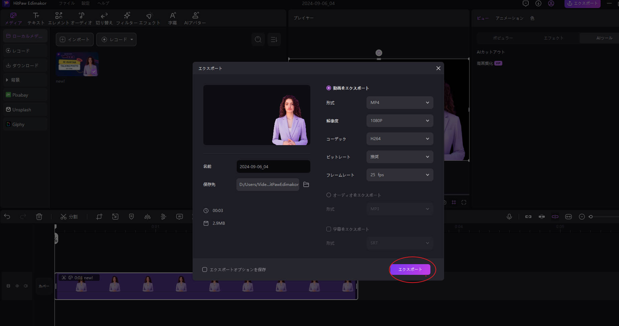Click the trash delete icon in timeline toolbar
This screenshot has width=619, height=326.
(x=39, y=217)
